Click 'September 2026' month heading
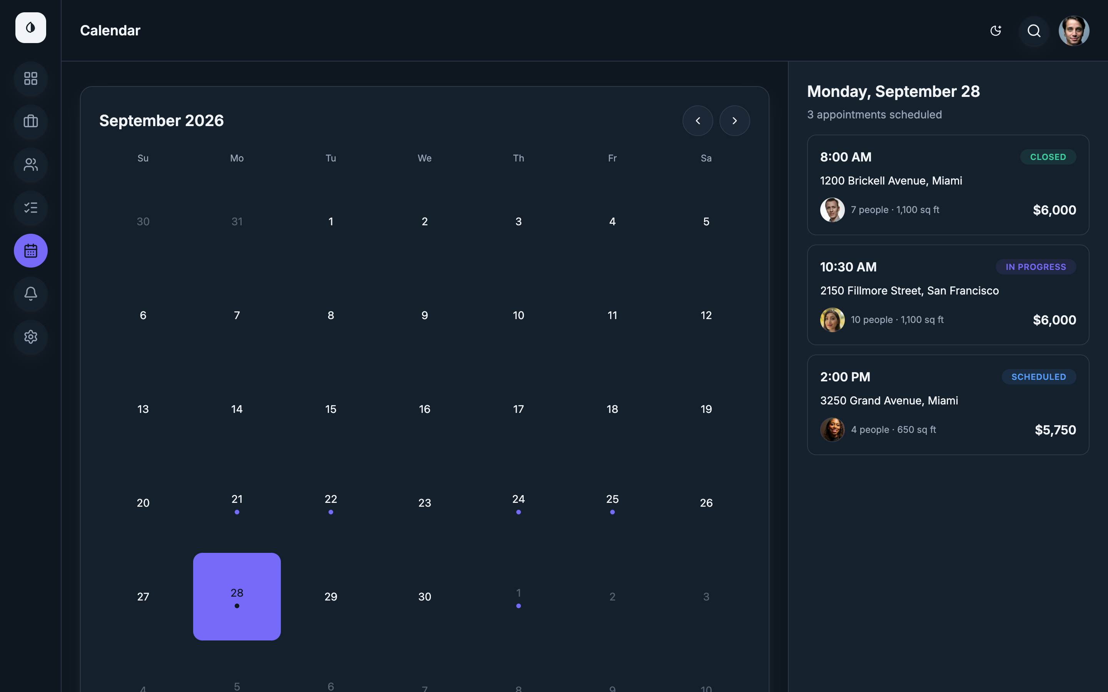 tap(162, 120)
